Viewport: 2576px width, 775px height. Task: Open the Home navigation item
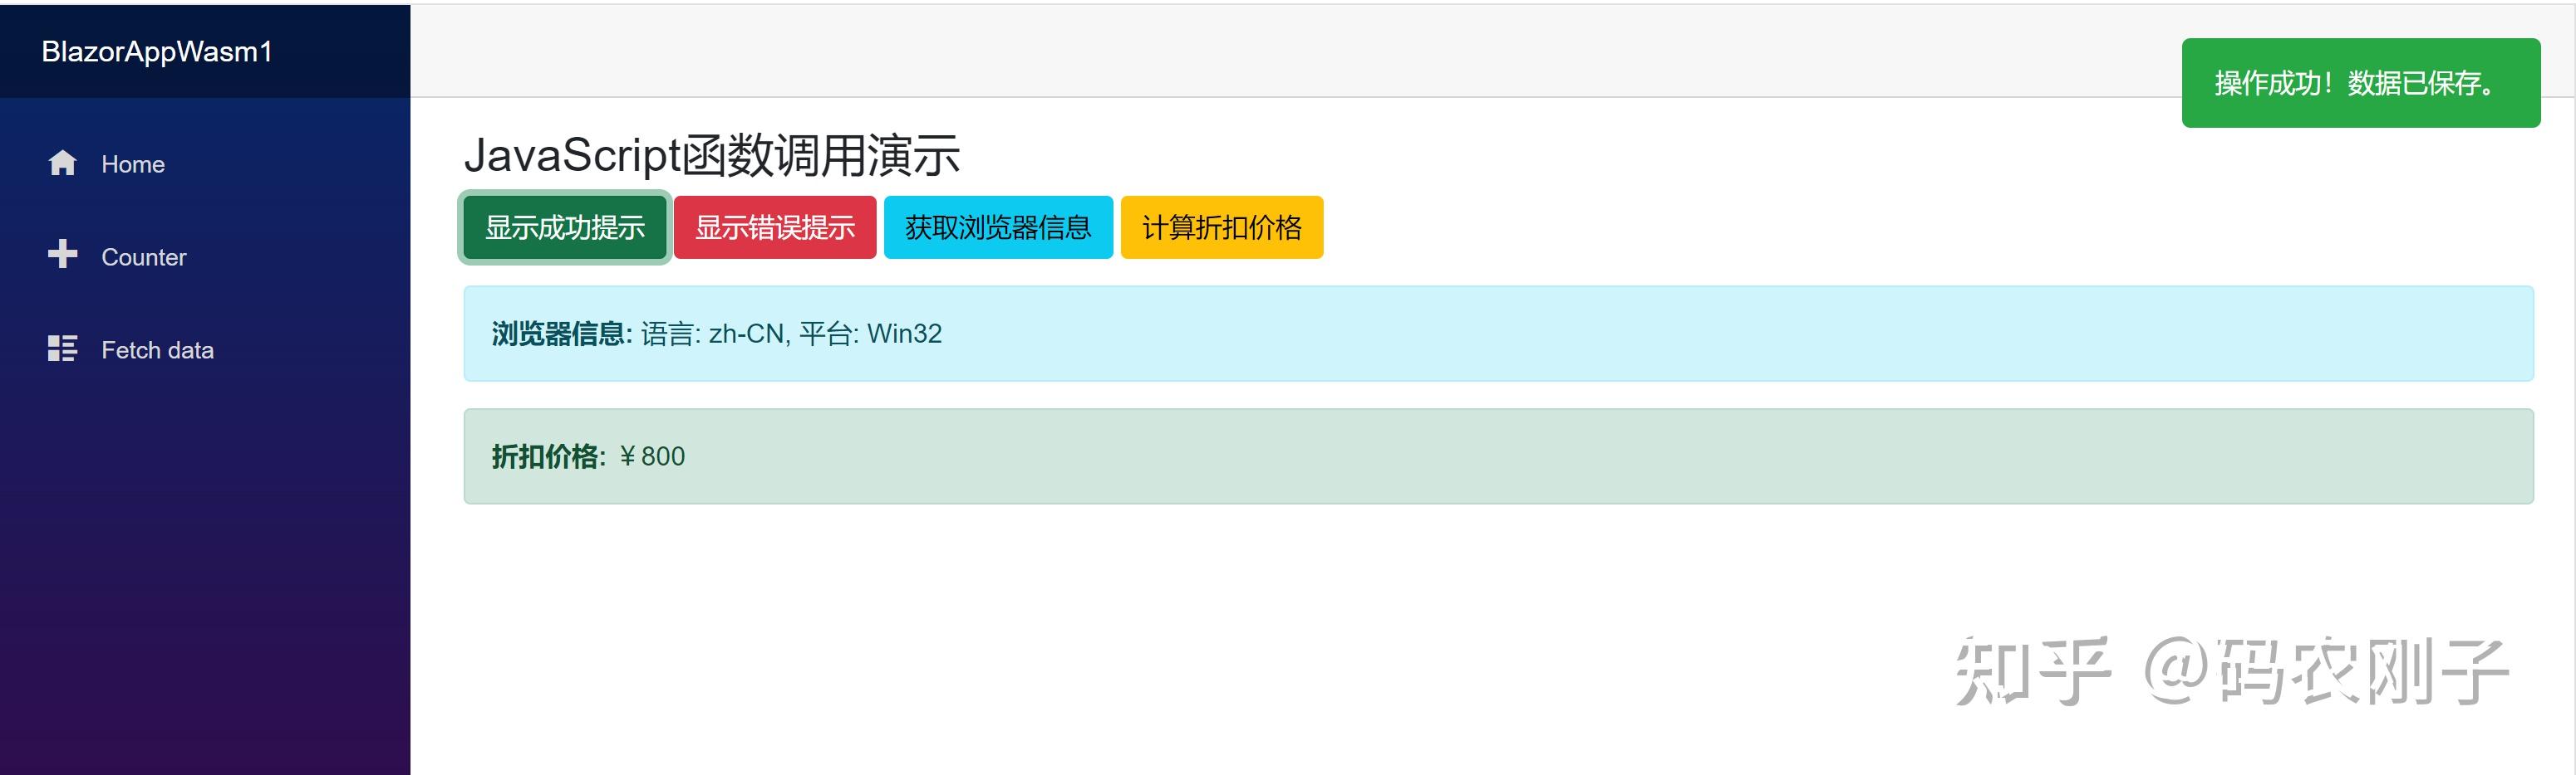click(133, 163)
